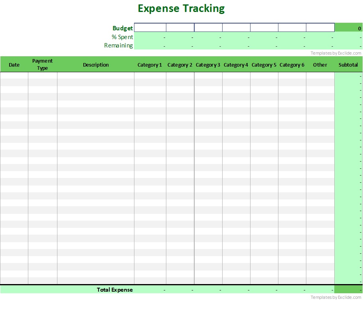Select the Budget label
Image resolution: width=363 pixels, height=316 pixels.
tap(122, 28)
